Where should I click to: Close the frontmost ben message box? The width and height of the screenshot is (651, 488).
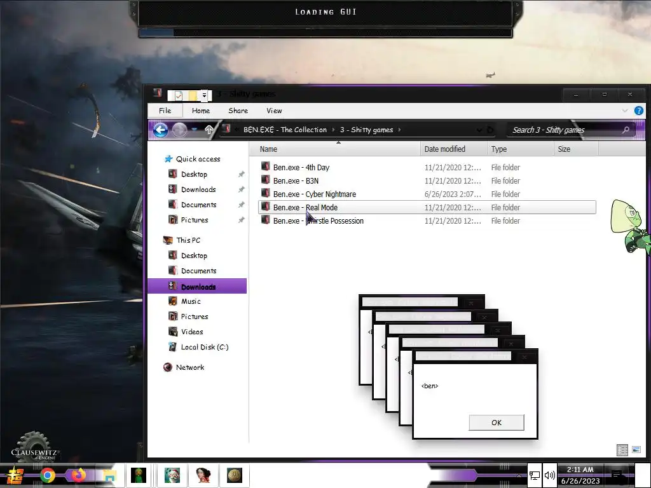pos(524,357)
